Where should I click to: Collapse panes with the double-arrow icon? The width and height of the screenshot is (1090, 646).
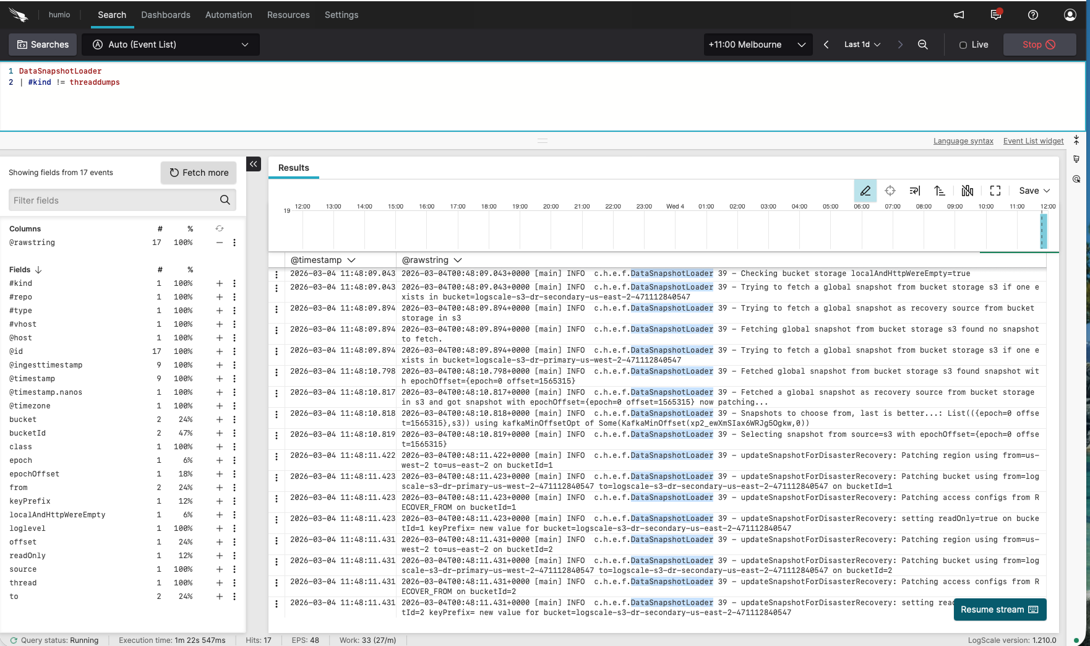point(254,164)
